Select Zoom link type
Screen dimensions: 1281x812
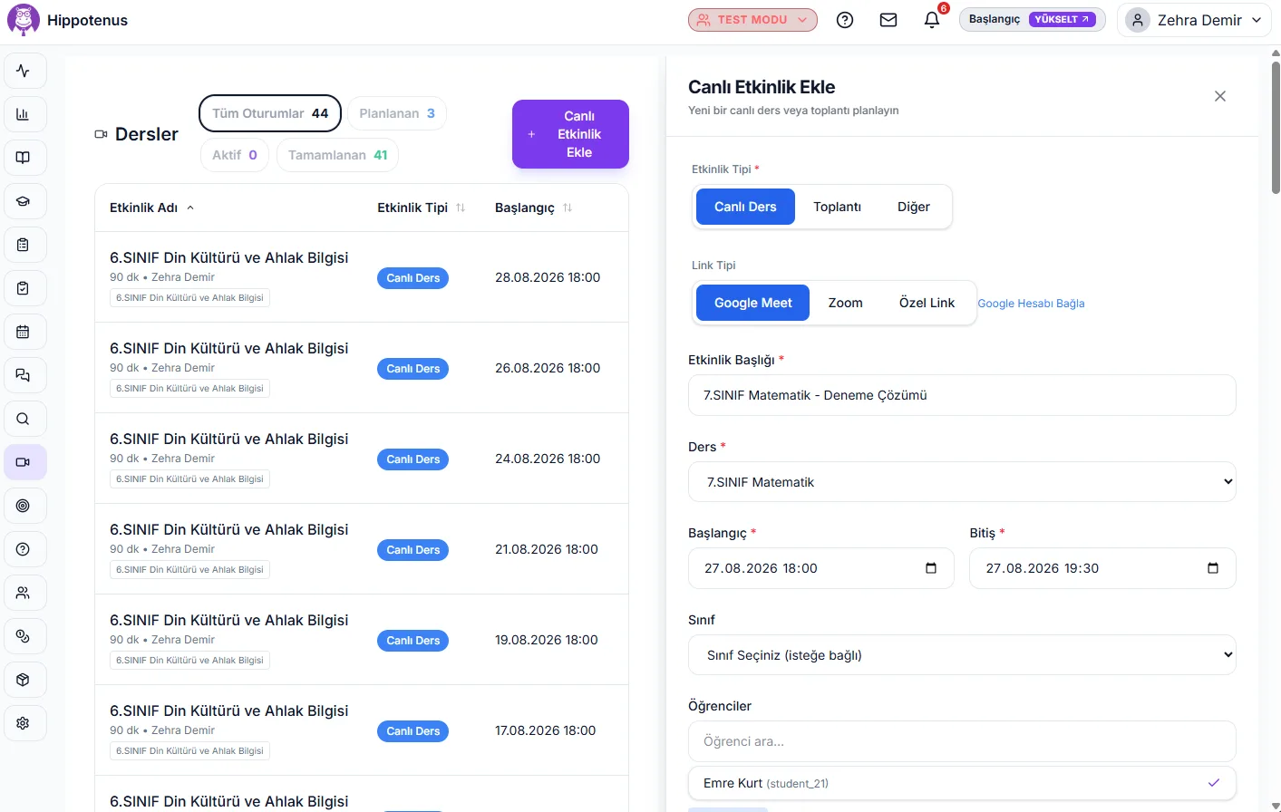click(846, 303)
